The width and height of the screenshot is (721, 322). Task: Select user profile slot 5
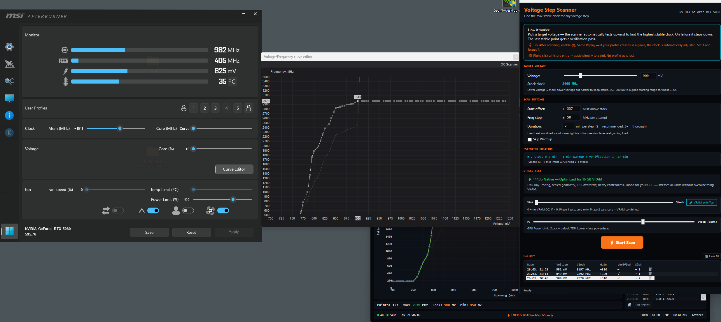[x=238, y=108]
